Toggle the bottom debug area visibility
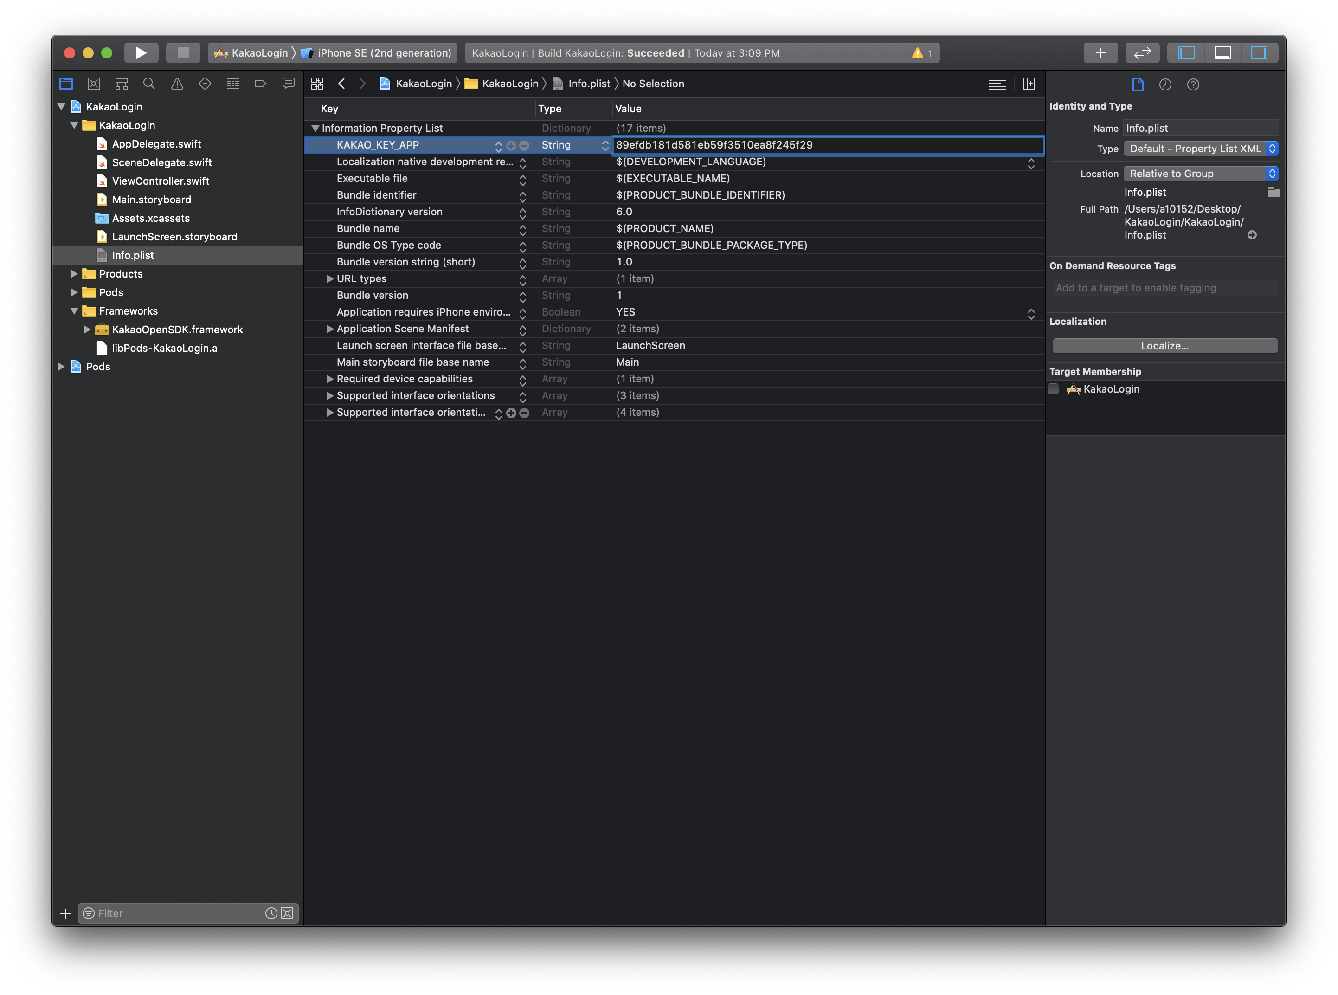Screen dimensions: 1338x995 (x=1222, y=53)
